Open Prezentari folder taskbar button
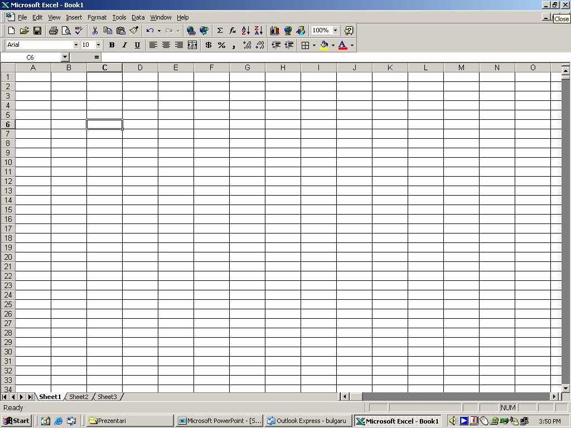Viewport: 571px width, 428px height. click(x=130, y=421)
